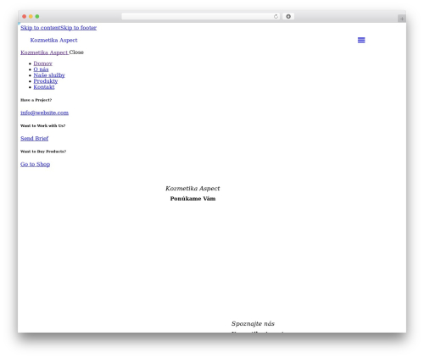424x358 pixels.
Task: Minimize the window with yellow button
Action: coord(31,17)
